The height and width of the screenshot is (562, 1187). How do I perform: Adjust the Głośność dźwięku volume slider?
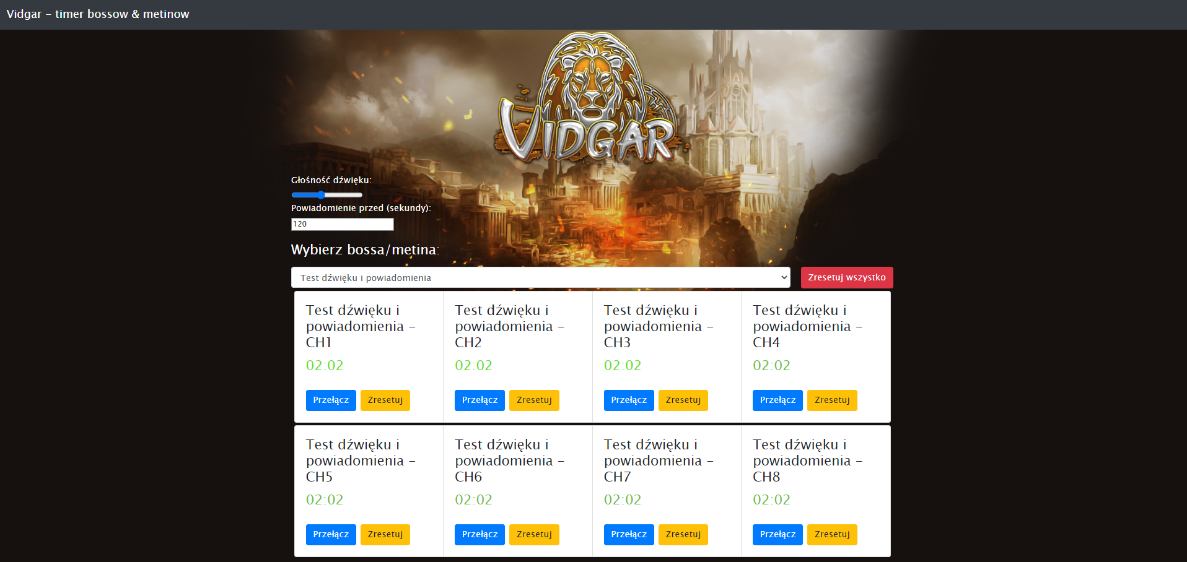tap(327, 195)
